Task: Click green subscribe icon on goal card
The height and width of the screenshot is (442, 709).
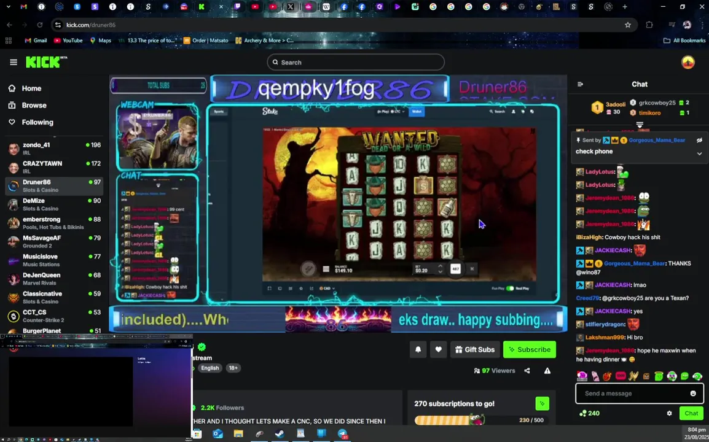Action: [x=542, y=403]
